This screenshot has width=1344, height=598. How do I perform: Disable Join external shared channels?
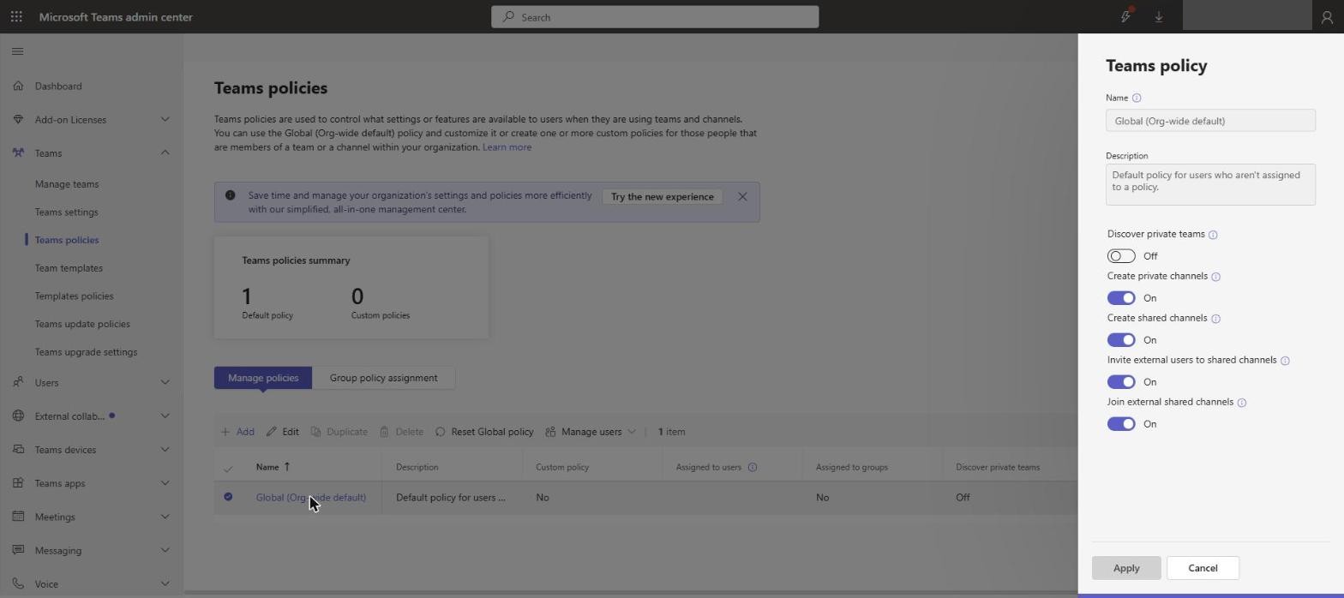click(x=1121, y=424)
